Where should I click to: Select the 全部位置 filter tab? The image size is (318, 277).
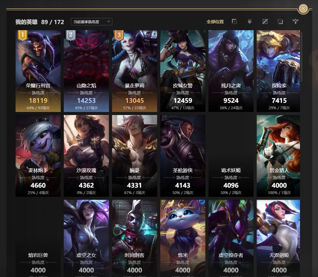215,22
